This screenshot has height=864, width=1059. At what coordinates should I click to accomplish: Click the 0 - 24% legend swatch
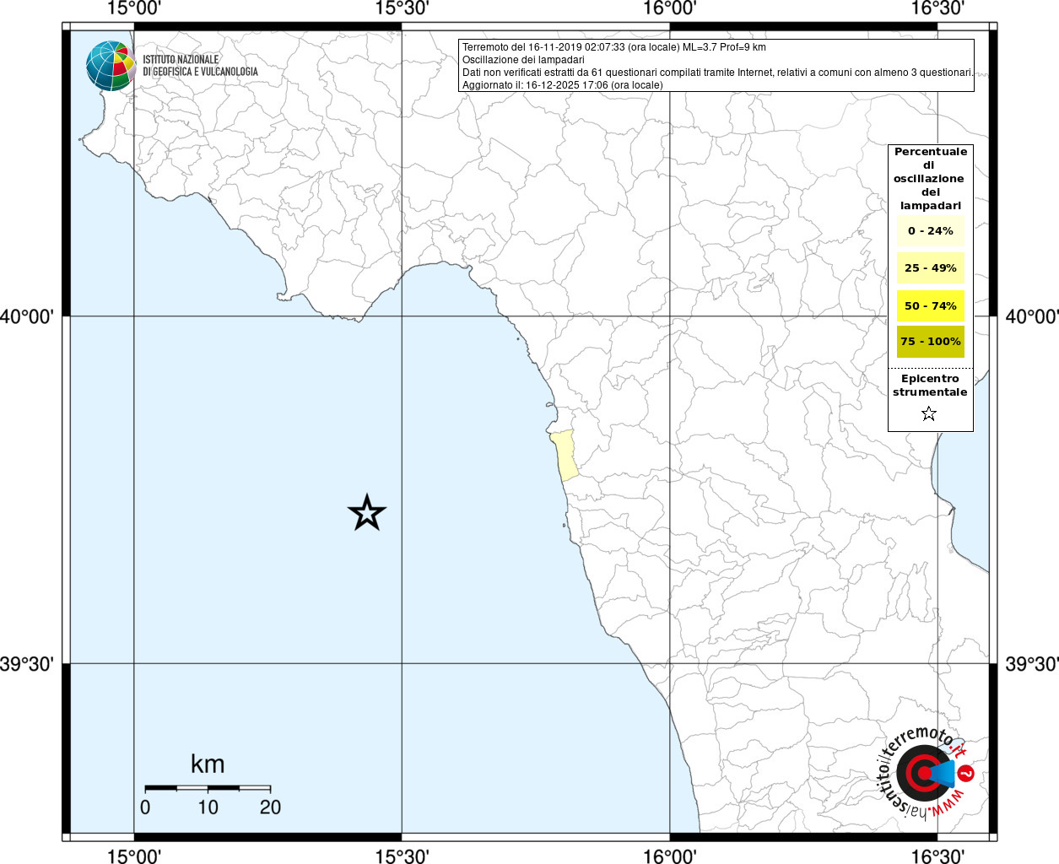point(931,230)
